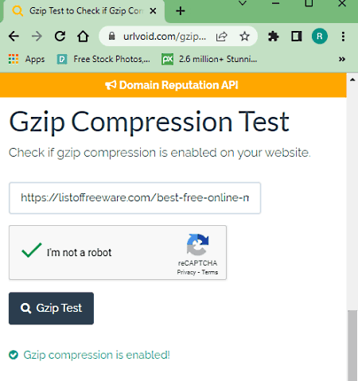Open reCAPTCHA Privacy link
Screen dimensions: 358x381
(x=186, y=272)
